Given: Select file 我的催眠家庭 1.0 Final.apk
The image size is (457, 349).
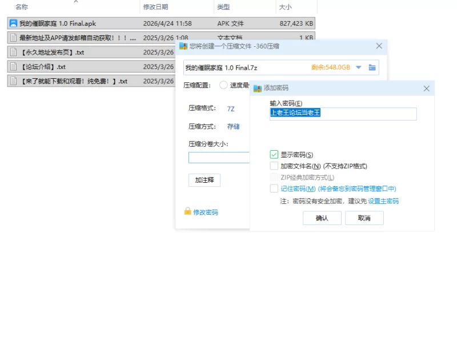Looking at the screenshot, I should tap(161, 23).
